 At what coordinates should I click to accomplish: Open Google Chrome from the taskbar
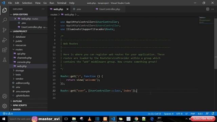[x=136, y=119]
